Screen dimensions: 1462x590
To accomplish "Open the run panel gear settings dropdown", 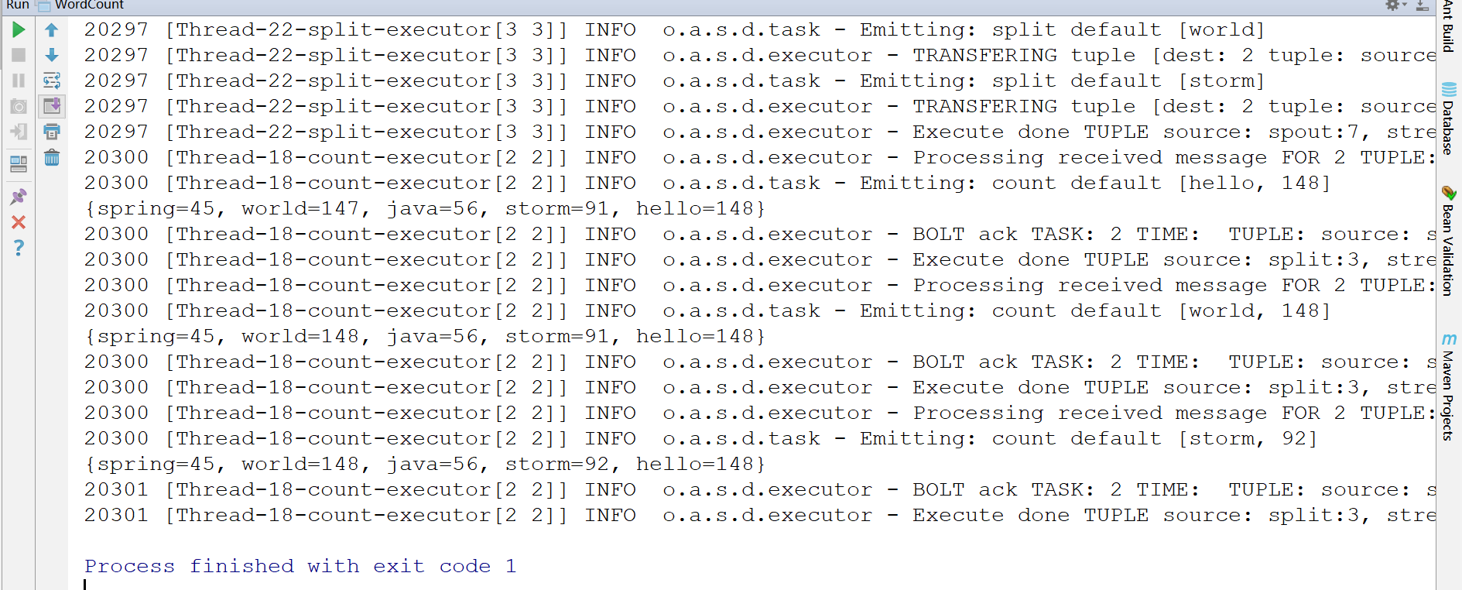I will (1395, 5).
